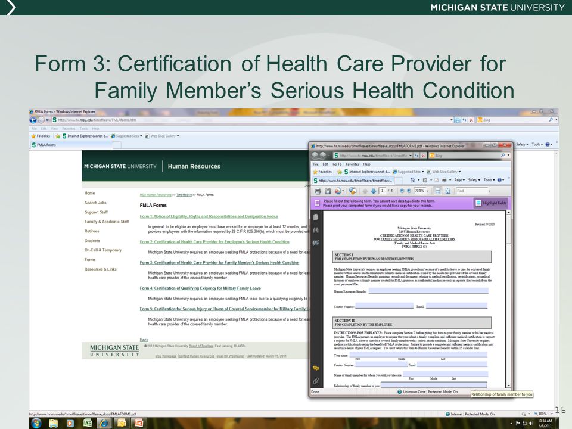The image size is (572, 429).
Task: Open the Pages panel in PDF sidebar
Action: point(316,217)
